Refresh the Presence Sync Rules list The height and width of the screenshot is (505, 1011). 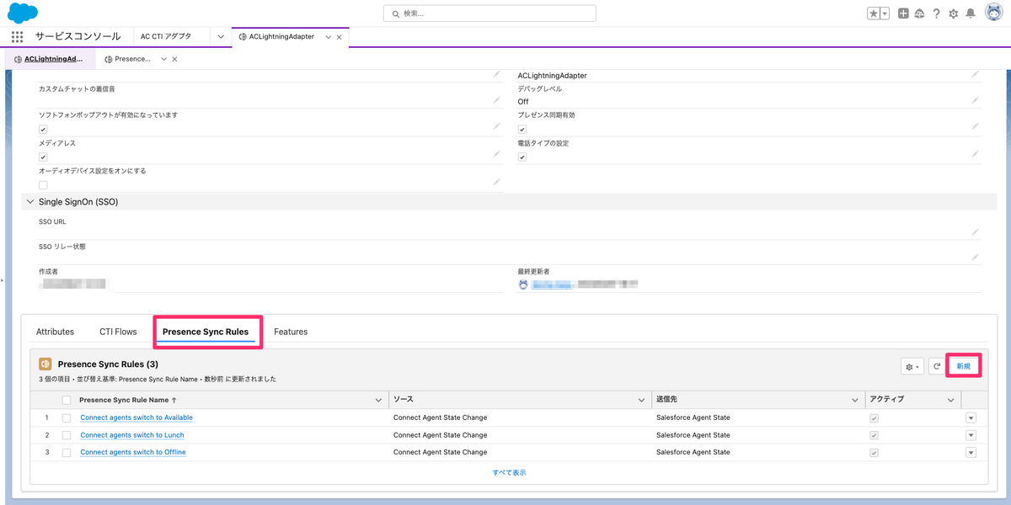coord(937,367)
